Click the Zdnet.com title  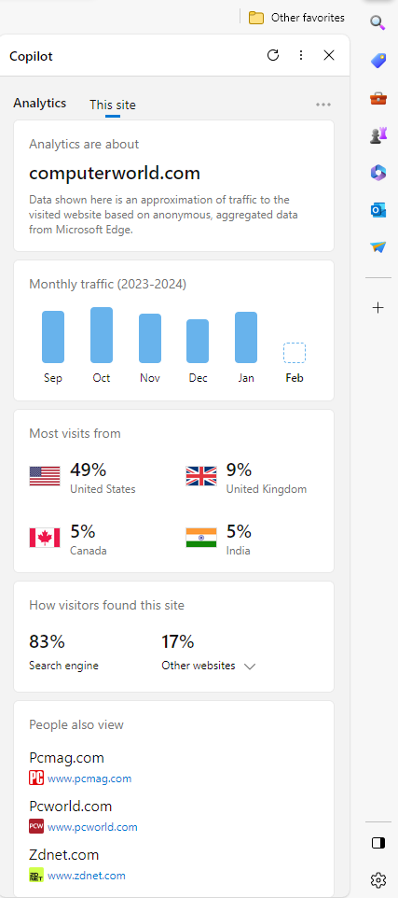[x=64, y=855]
